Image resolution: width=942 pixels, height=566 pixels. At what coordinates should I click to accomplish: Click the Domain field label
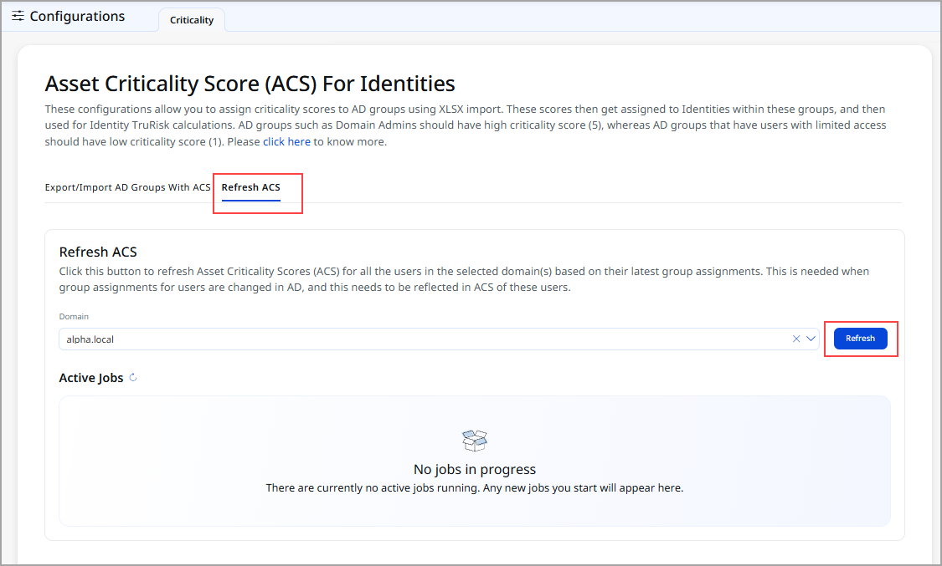click(74, 317)
